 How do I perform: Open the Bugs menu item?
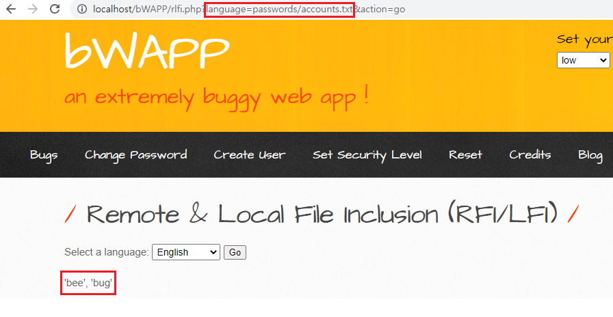pos(44,155)
